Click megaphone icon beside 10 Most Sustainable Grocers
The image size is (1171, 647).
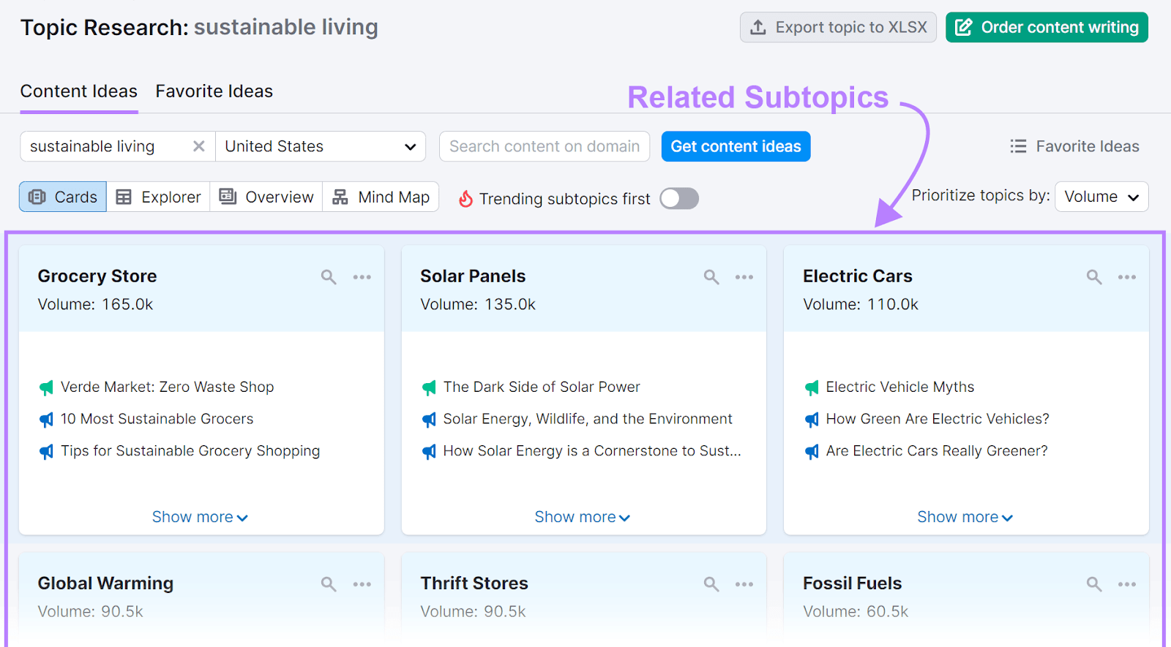tap(46, 420)
